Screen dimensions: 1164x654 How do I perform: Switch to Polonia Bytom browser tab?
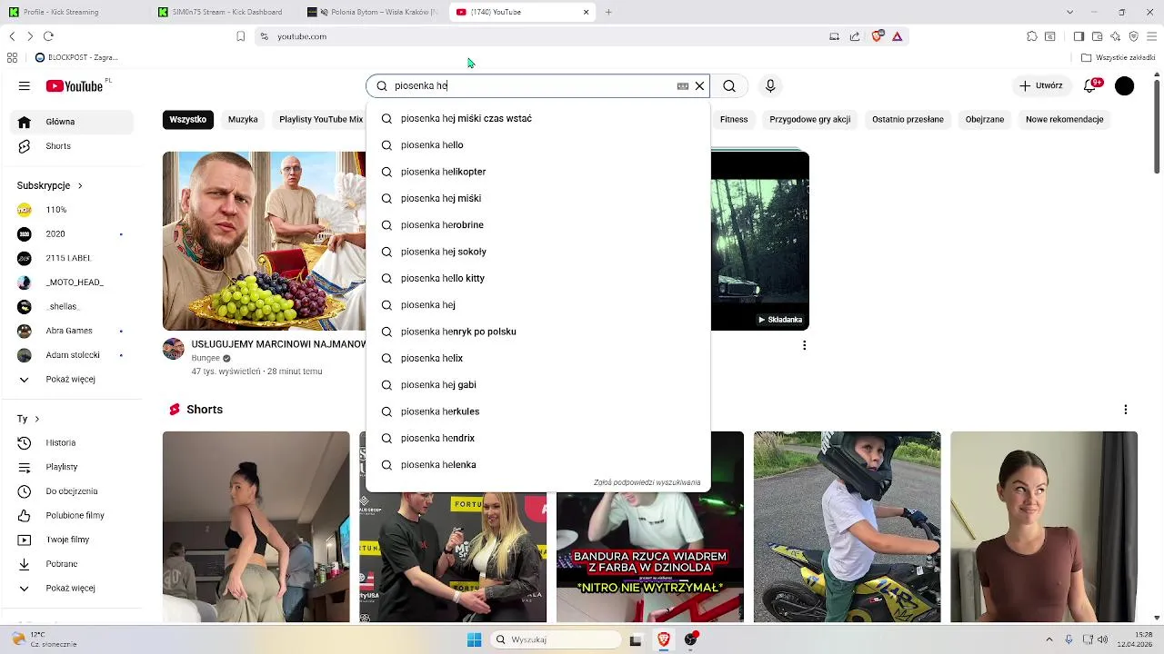click(x=372, y=12)
